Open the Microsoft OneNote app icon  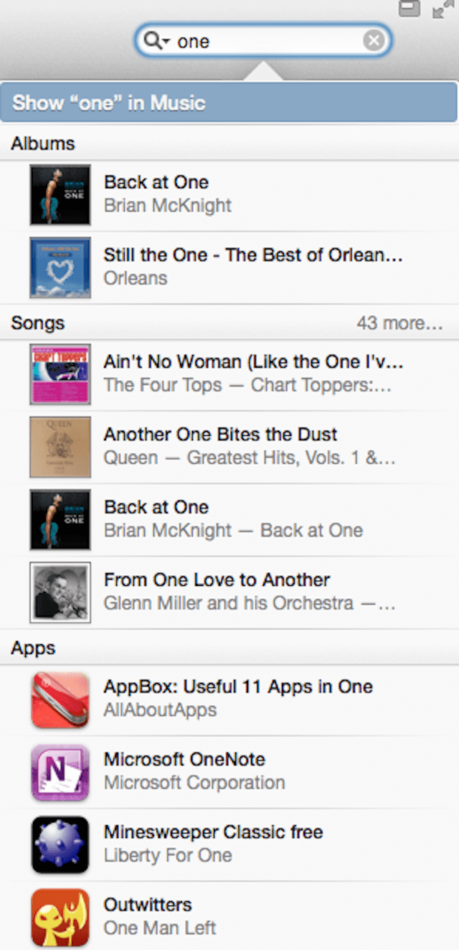pos(60,773)
